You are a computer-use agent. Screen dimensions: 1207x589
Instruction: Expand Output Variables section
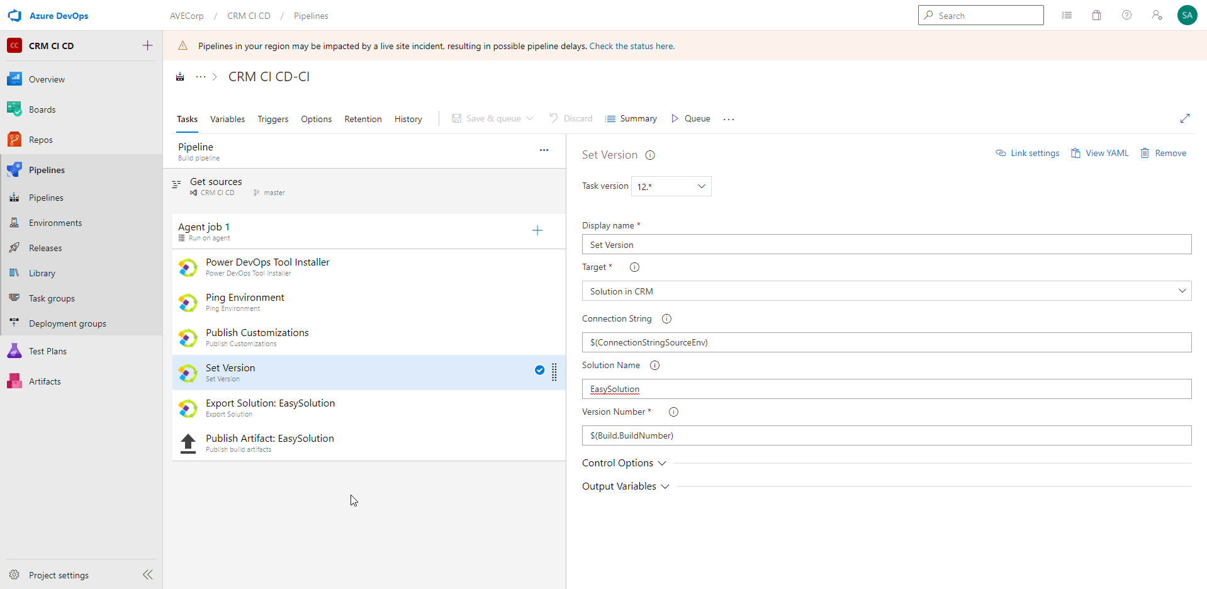[625, 486]
